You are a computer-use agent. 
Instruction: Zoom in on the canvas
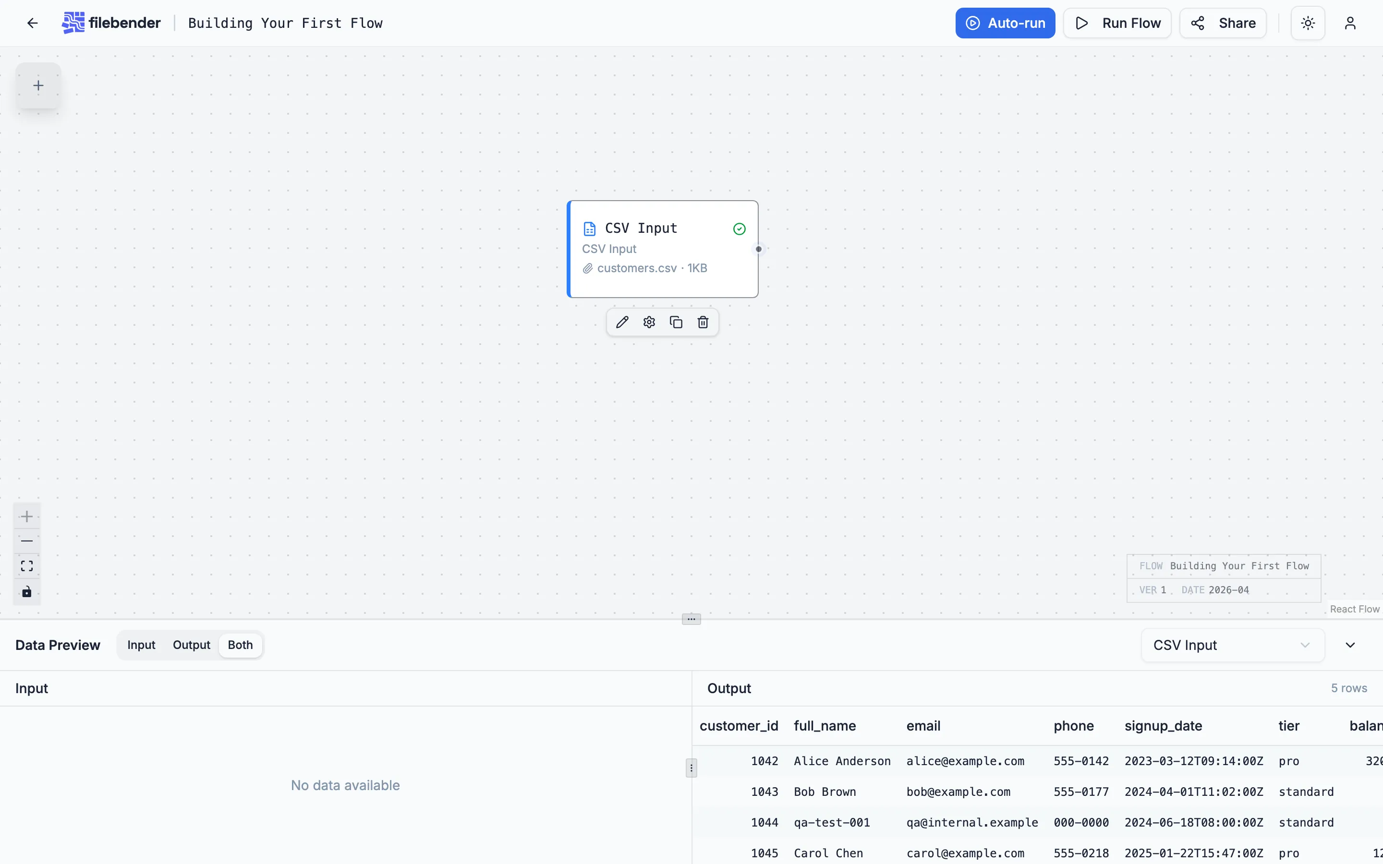pos(27,516)
